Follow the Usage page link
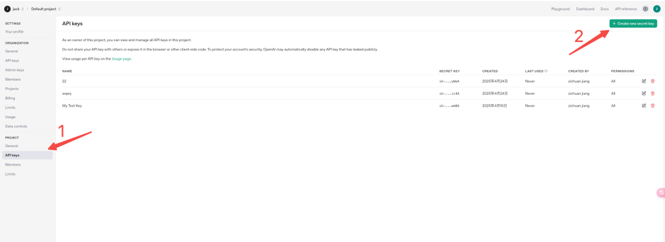Screen dimensions: 665x242 tap(121, 59)
